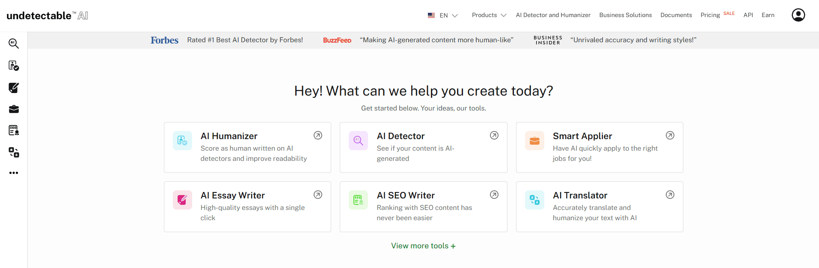Open AI SEO Writer sidebar icon

tap(14, 130)
